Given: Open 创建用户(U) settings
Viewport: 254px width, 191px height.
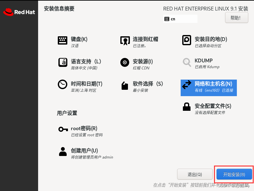Looking at the screenshot, I should tap(84, 151).
